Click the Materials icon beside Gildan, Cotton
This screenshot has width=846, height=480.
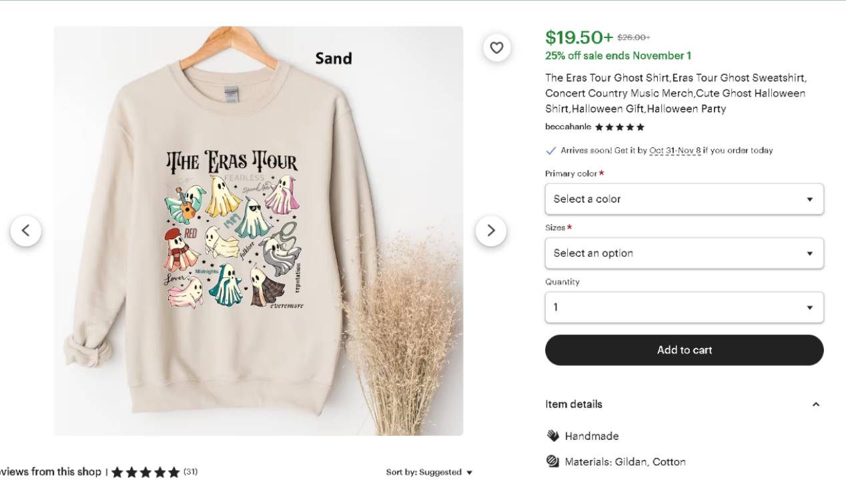click(x=552, y=461)
